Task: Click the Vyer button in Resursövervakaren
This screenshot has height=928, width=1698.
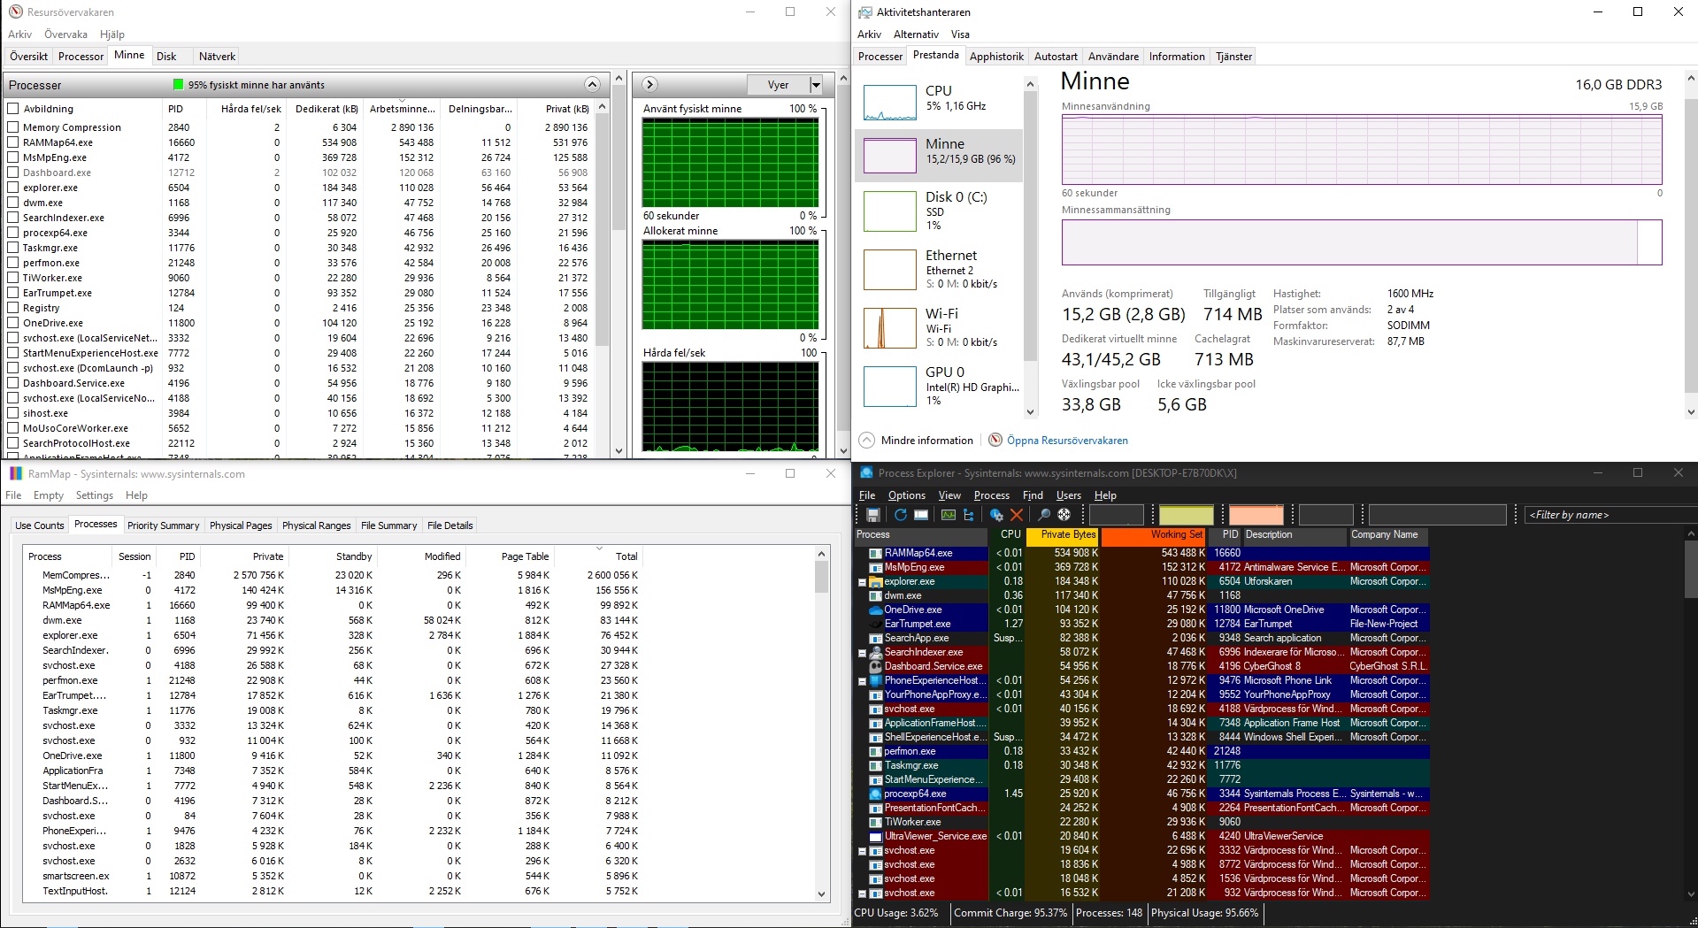Action: (x=778, y=85)
